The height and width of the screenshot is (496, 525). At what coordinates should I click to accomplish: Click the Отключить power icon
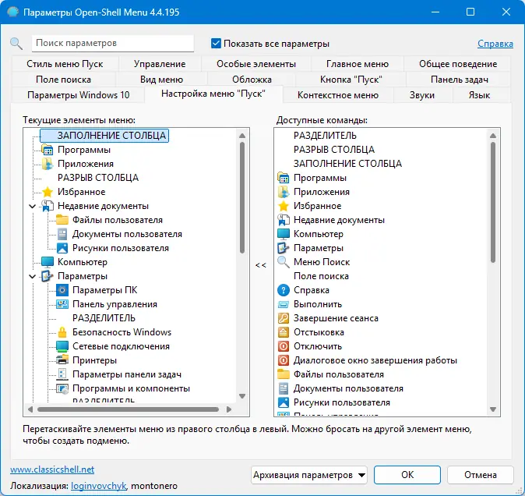click(x=284, y=346)
